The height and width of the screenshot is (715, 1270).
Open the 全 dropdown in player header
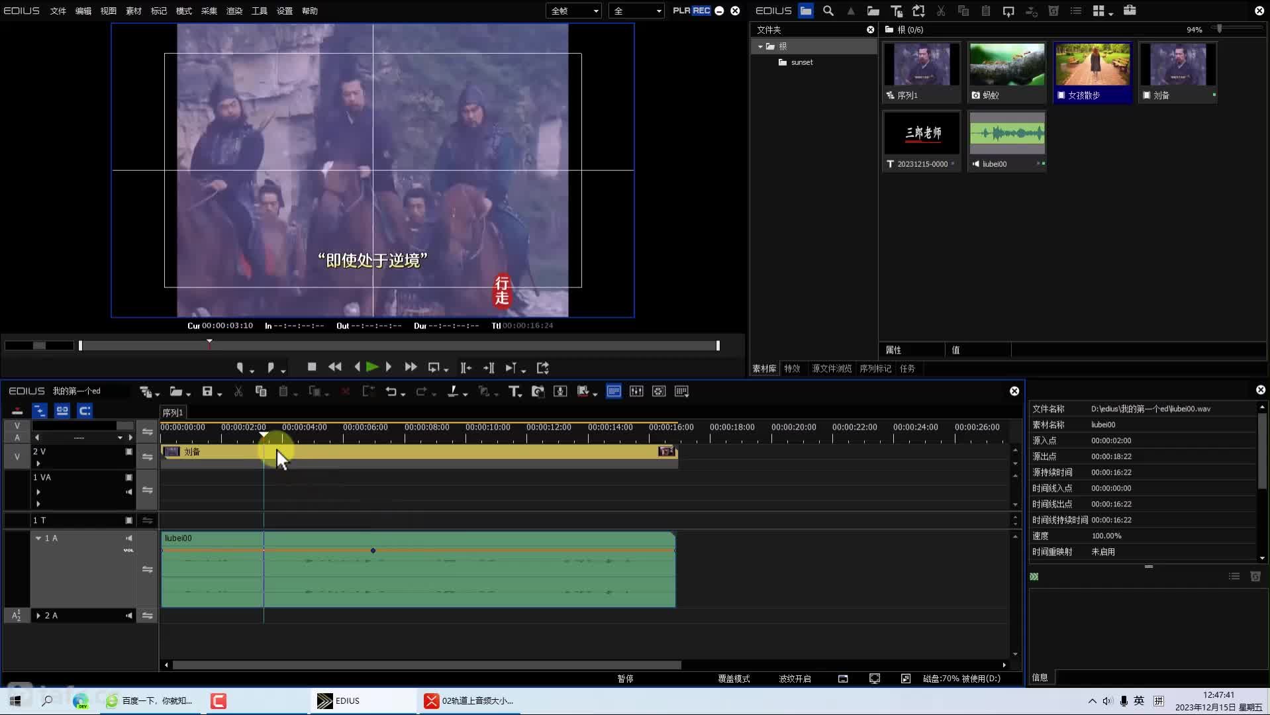[636, 11]
